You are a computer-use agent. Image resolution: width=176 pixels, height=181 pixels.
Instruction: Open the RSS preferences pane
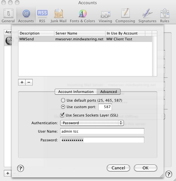42,15
